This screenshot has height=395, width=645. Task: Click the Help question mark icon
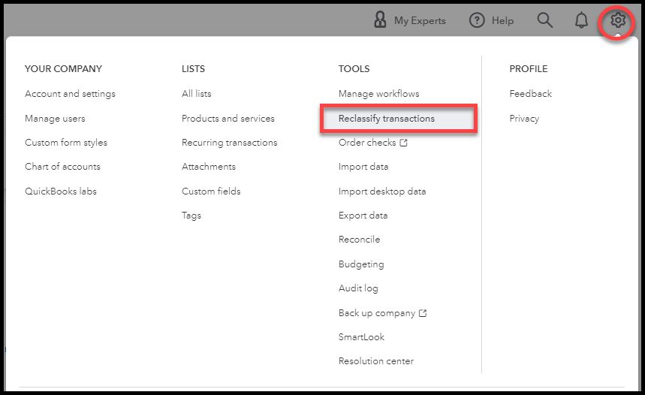tap(477, 20)
